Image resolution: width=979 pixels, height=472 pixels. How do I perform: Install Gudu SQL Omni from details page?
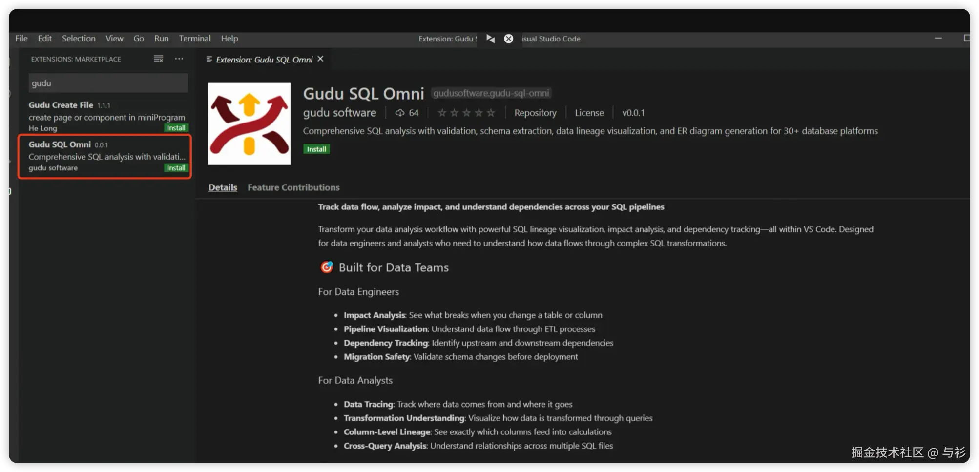[316, 149]
